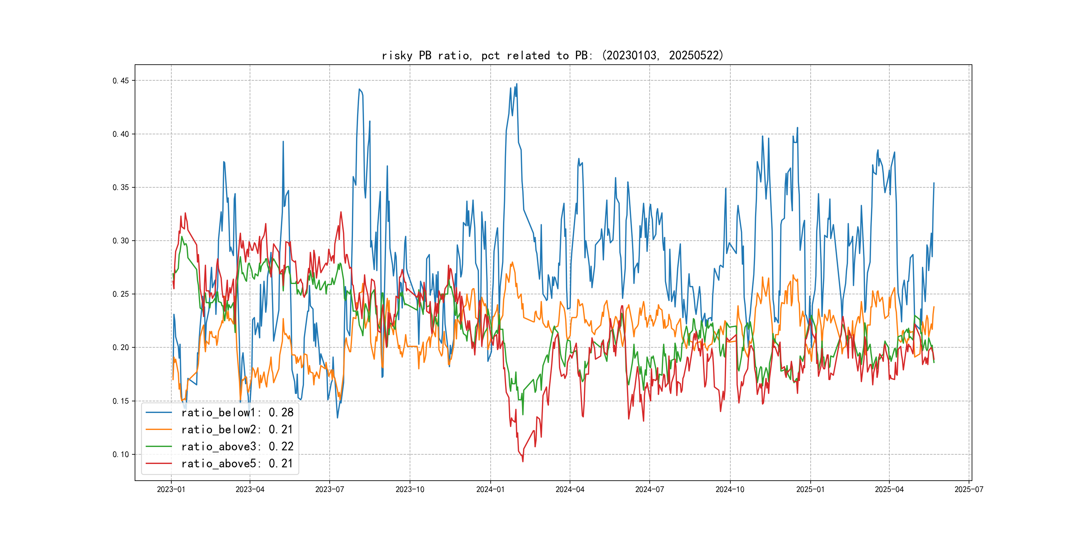
Task: Select the 'ratio_above3: 0.22' legend label
Action: (x=237, y=447)
